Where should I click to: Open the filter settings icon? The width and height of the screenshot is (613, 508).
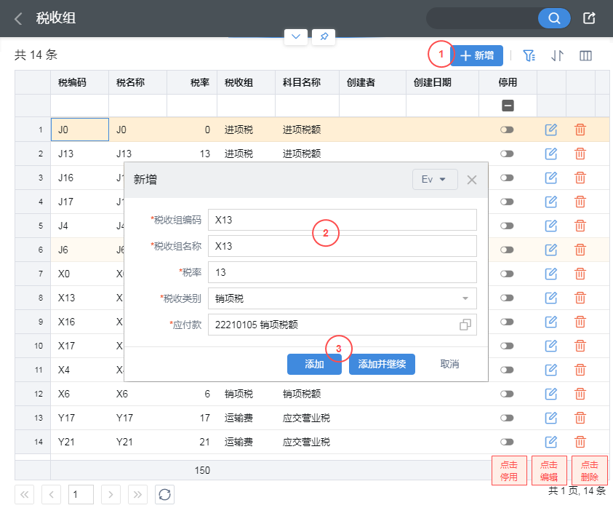click(x=529, y=55)
